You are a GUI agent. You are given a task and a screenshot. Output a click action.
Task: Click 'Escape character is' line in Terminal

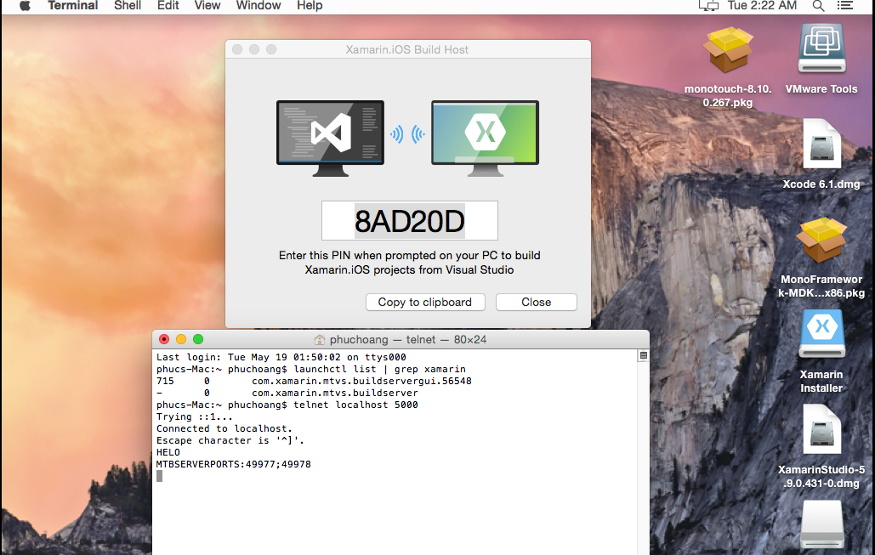(230, 440)
